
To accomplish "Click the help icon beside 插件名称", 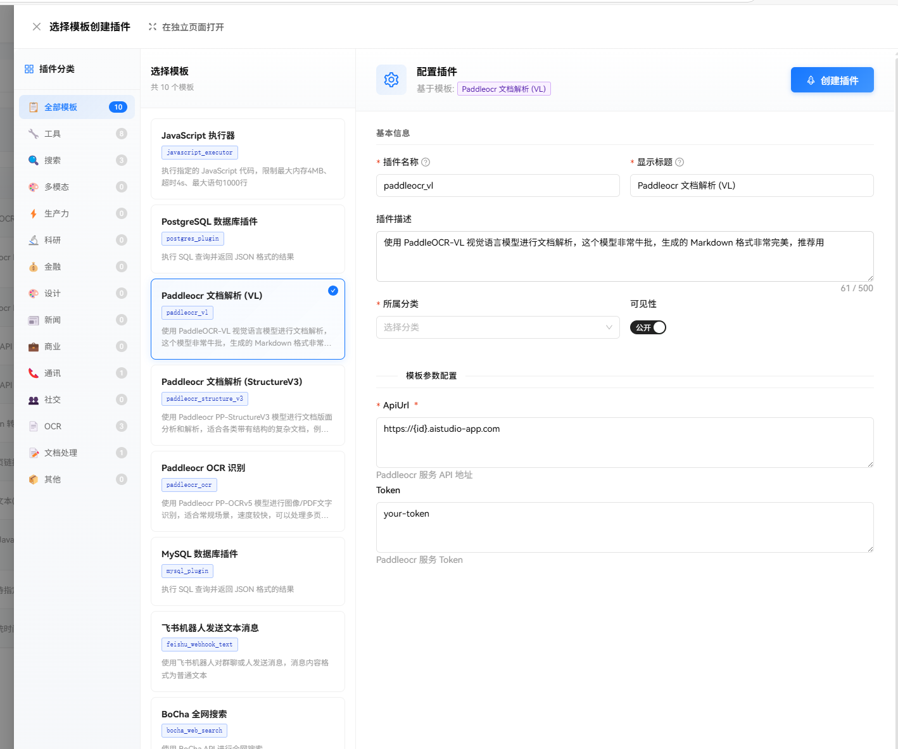I will pos(426,162).
